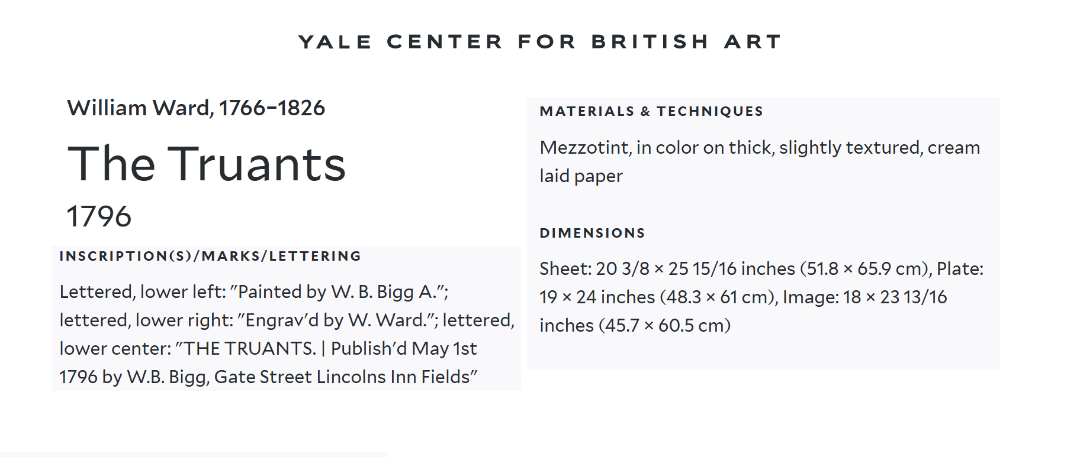1080x457 pixels.
Task: Click the gray bar at the page bottom
Action: click(x=194, y=454)
